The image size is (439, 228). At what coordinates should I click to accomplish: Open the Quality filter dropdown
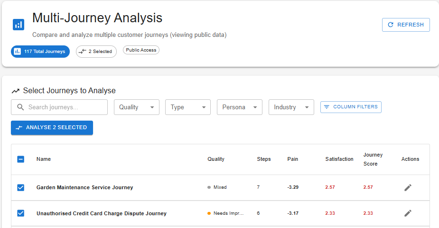tap(137, 107)
